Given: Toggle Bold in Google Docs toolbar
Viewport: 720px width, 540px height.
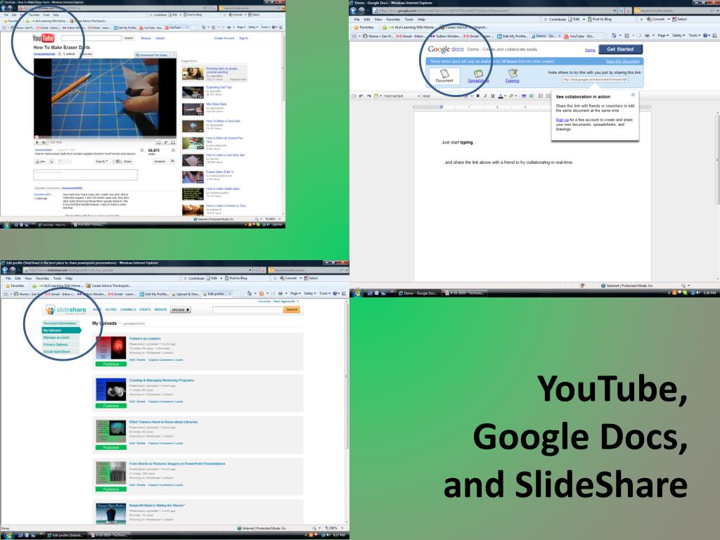Looking at the screenshot, I should pyautogui.click(x=478, y=96).
